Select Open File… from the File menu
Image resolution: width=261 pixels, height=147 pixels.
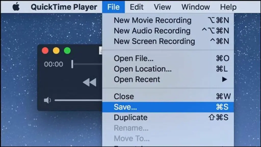(x=168, y=58)
